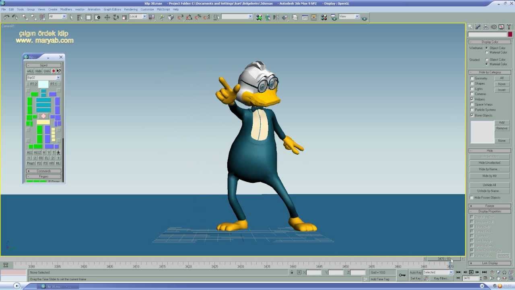
Task: Open the MAXScript menu
Action: coord(163,9)
